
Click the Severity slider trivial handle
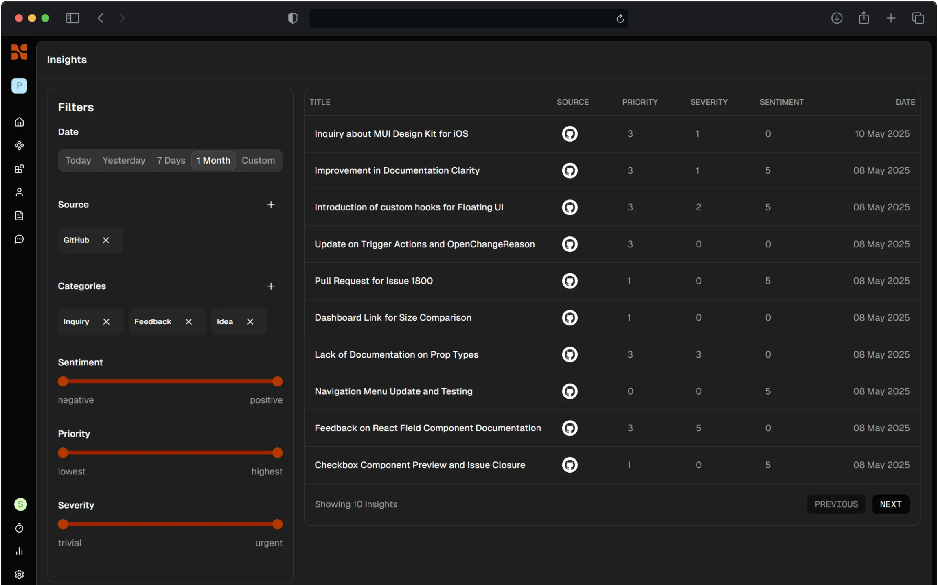click(63, 524)
